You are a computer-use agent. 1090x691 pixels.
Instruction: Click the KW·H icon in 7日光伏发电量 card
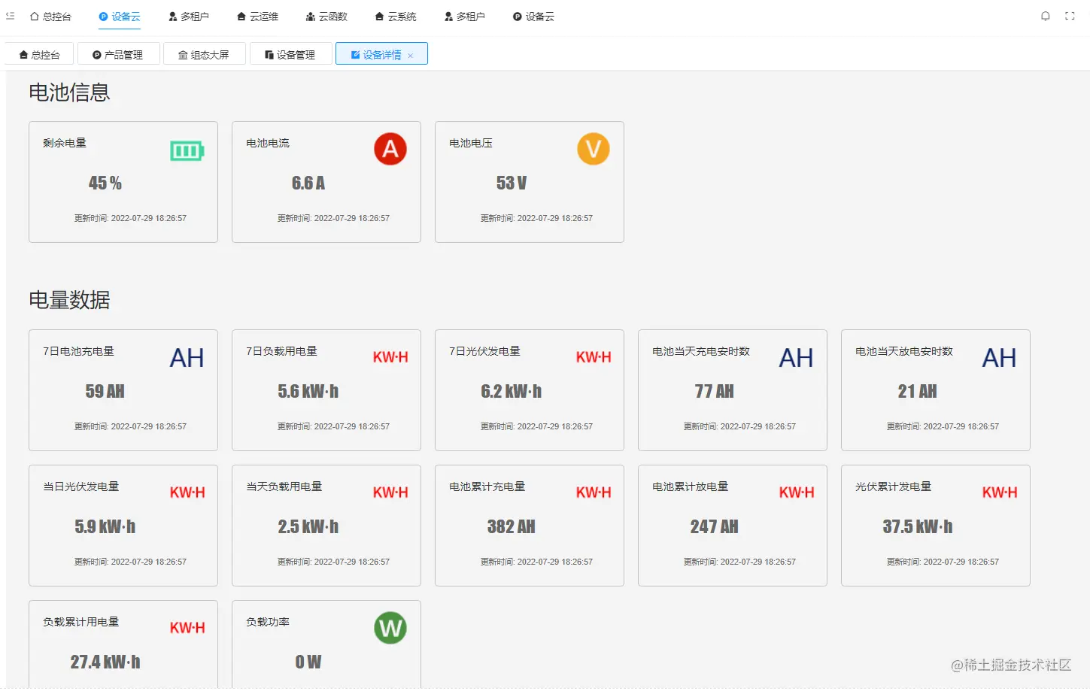[594, 358]
